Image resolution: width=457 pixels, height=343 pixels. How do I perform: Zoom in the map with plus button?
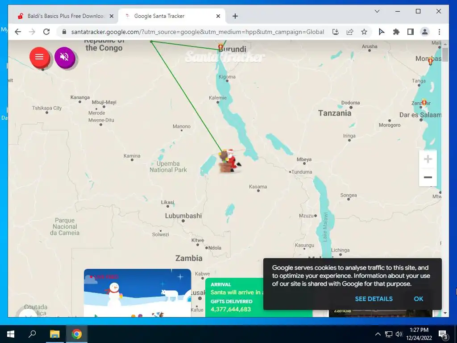pyautogui.click(x=428, y=159)
